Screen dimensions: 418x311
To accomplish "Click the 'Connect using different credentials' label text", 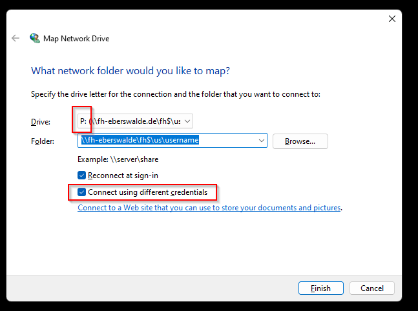I will coord(148,192).
